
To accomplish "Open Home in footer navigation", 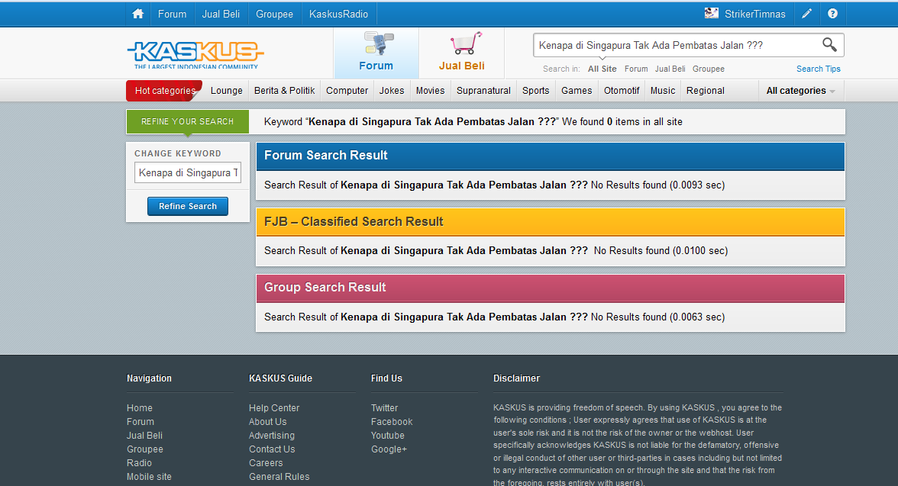I will tap(140, 407).
